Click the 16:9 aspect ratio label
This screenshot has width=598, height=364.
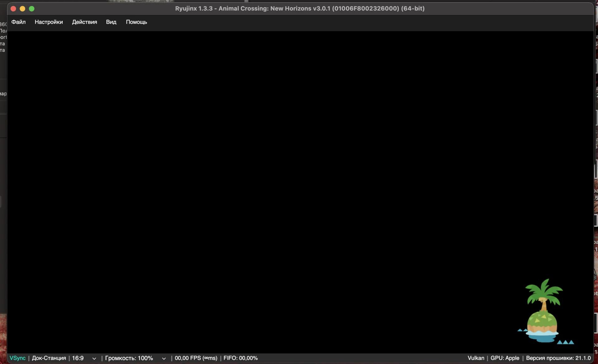(78, 358)
